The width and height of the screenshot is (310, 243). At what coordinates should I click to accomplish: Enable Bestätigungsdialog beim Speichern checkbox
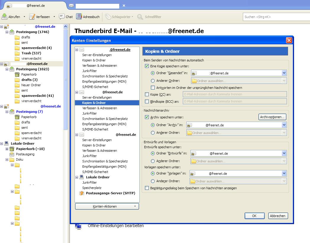pos(147,188)
